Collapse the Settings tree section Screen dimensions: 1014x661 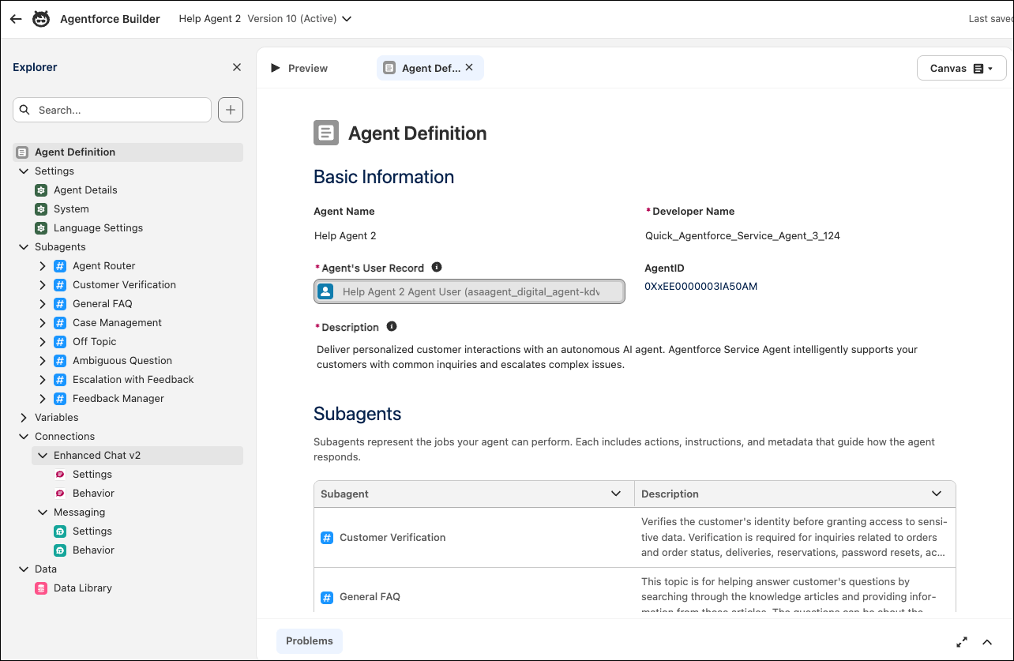point(23,171)
